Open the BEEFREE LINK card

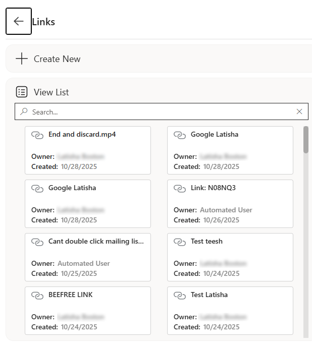point(88,310)
